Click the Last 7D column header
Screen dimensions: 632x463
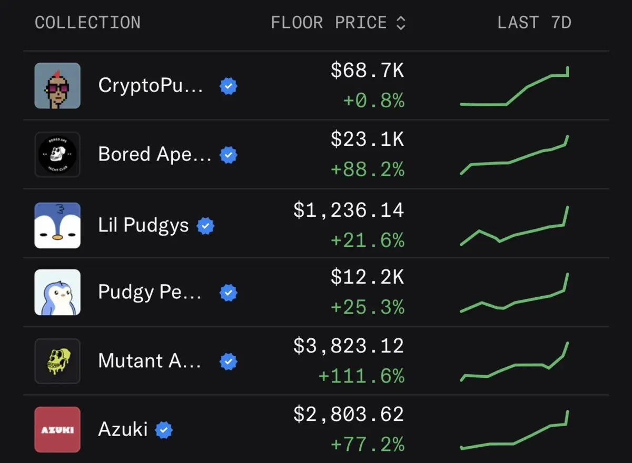pyautogui.click(x=534, y=23)
